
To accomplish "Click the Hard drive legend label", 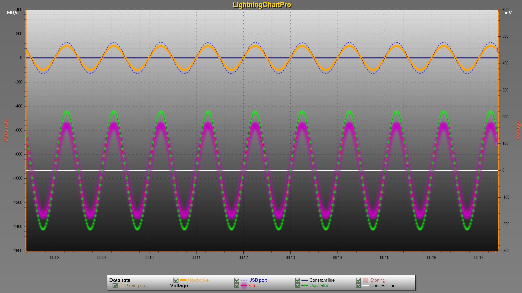I will click(x=198, y=280).
